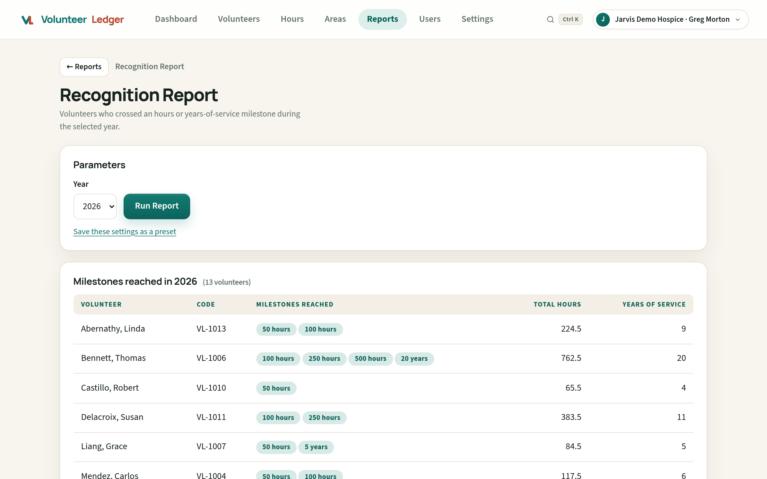Screen dimensions: 767x479
Task: Click total hours 65.5
Action: (x=573, y=388)
